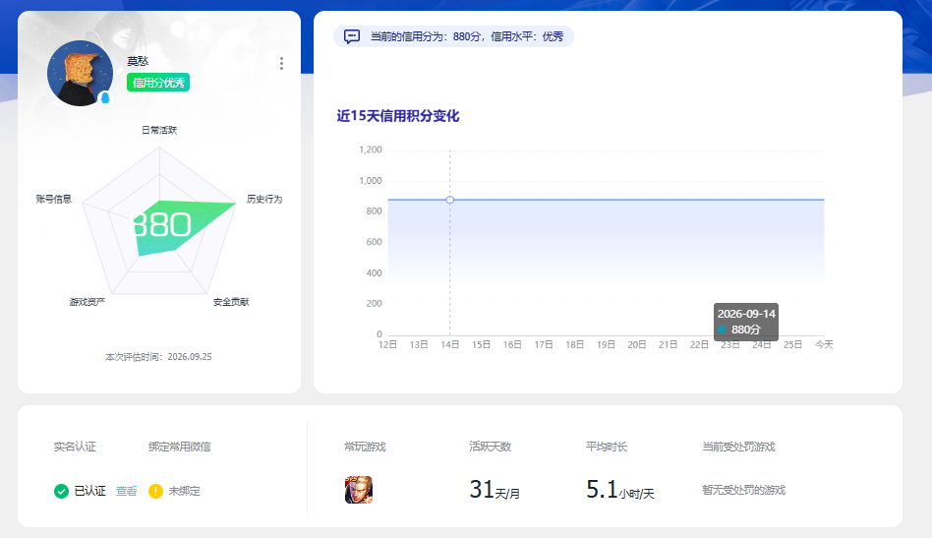Screen dimensions: 932x538
Task: Click the data point marker on the 14日 line
Action: 450,200
